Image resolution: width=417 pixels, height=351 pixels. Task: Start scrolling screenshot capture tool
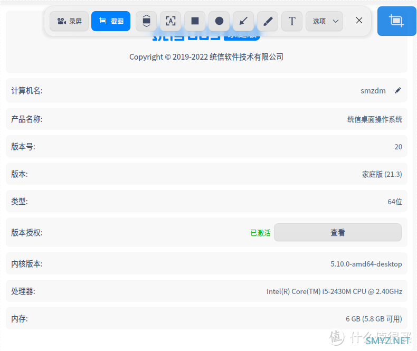[x=146, y=21]
